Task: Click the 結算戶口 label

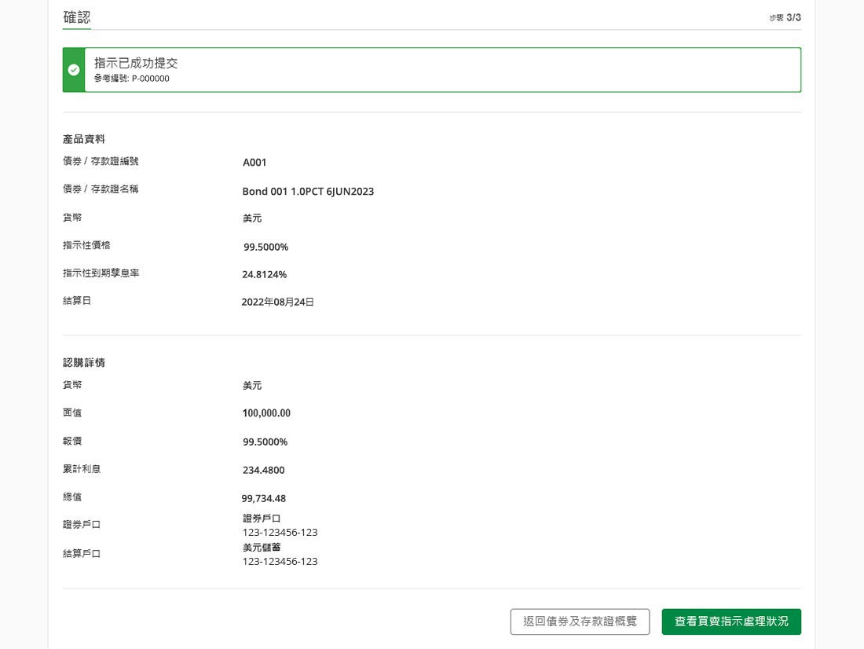Action: pos(82,553)
